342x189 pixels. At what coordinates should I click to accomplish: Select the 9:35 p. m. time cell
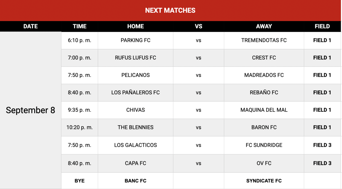coord(79,110)
